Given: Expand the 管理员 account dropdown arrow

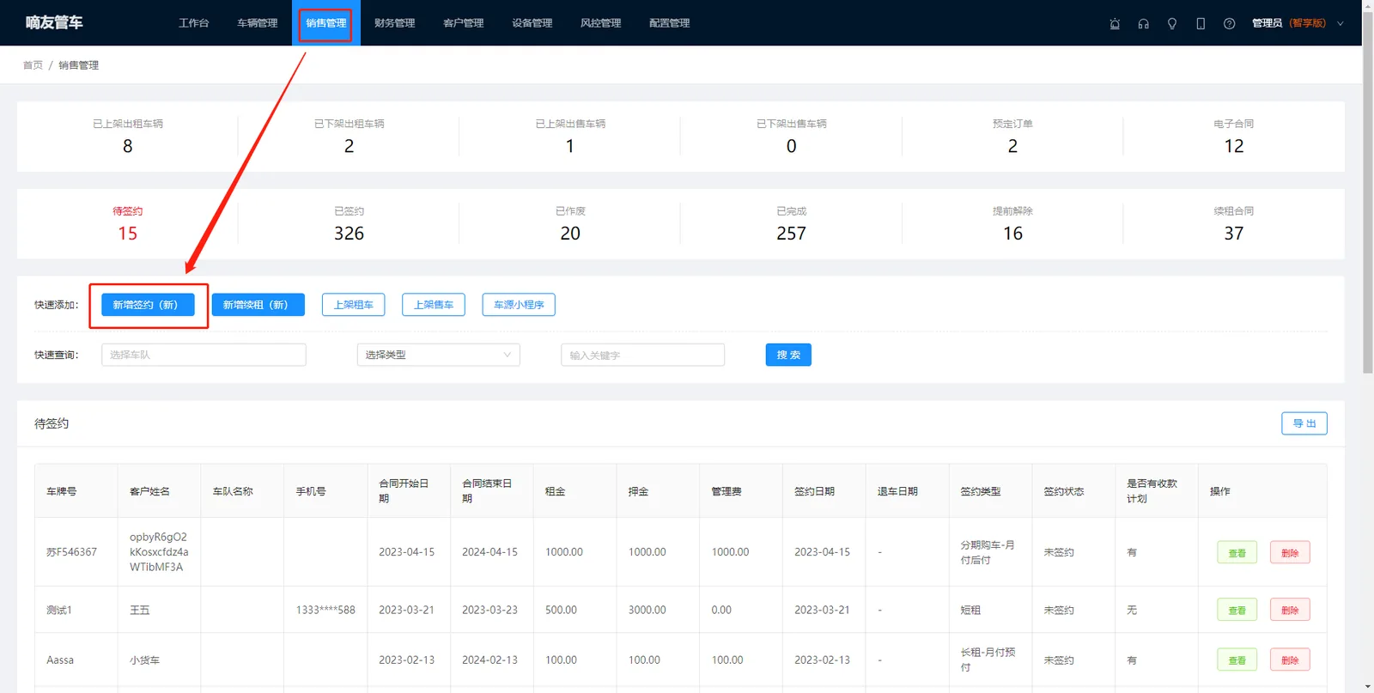Looking at the screenshot, I should click(1341, 23).
